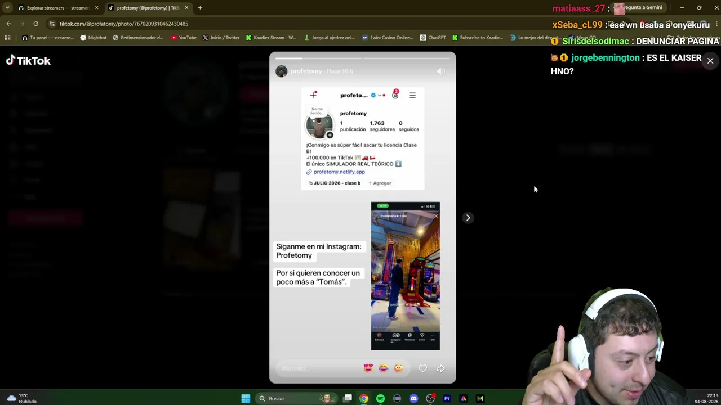Open profetomy profile avatar in story header
721x405 pixels.
point(281,71)
